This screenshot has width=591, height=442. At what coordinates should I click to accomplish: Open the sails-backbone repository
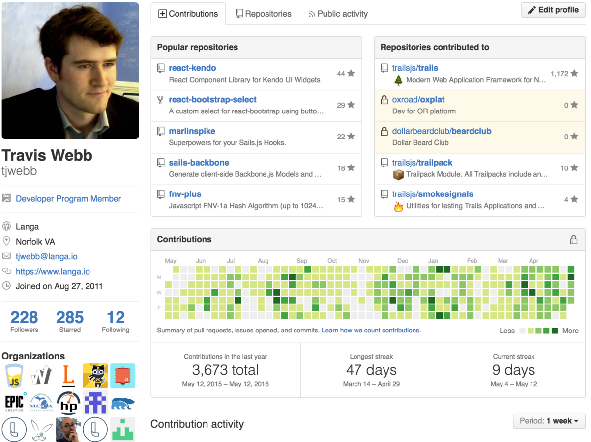[199, 162]
